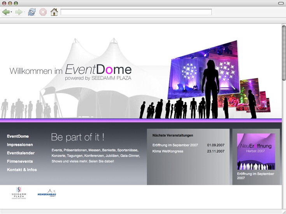Viewport: 286px width, 214px height.
Task: Click the Be part of it! headline
Action: pos(78,137)
